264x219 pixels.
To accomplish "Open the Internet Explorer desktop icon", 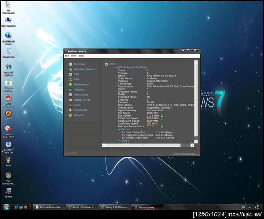I will tap(8, 67).
